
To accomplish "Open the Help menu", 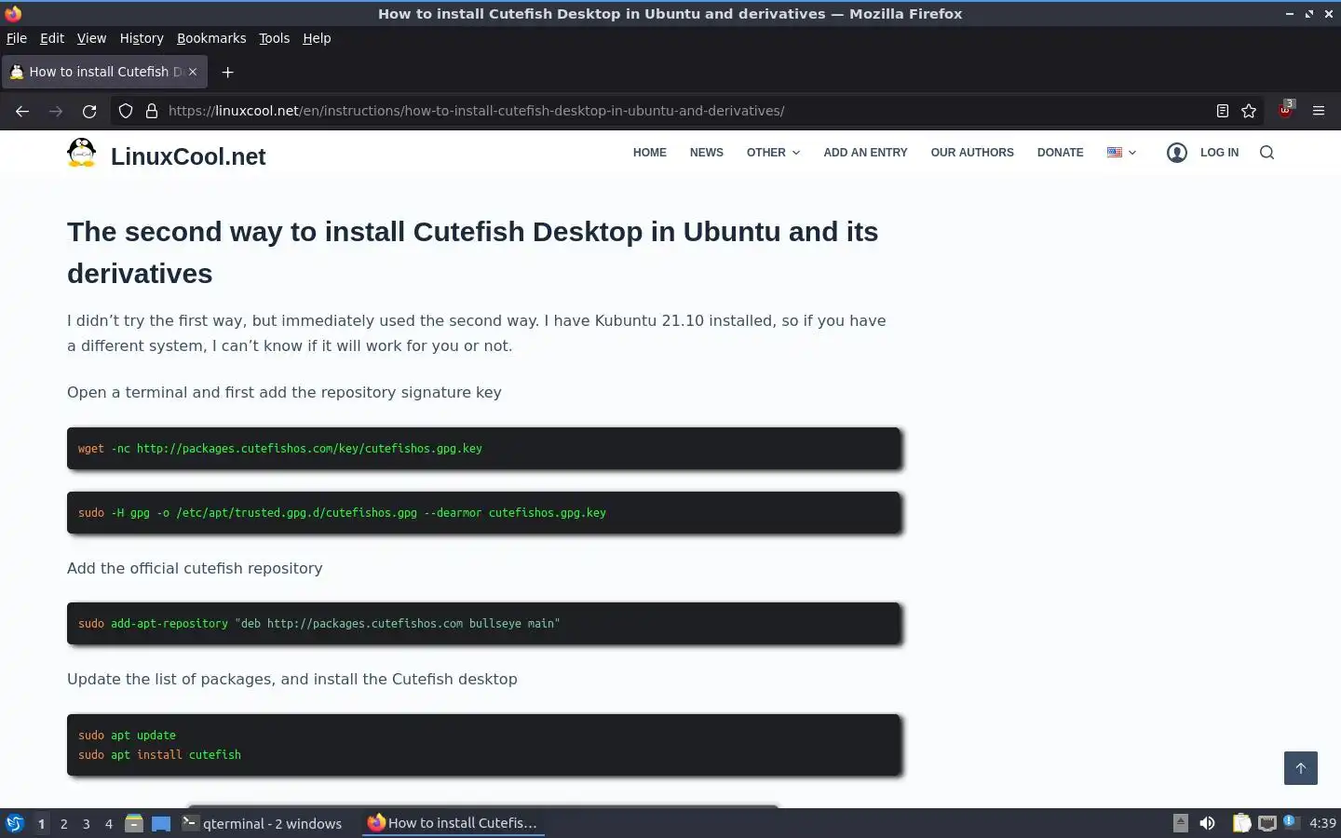I will tap(317, 38).
